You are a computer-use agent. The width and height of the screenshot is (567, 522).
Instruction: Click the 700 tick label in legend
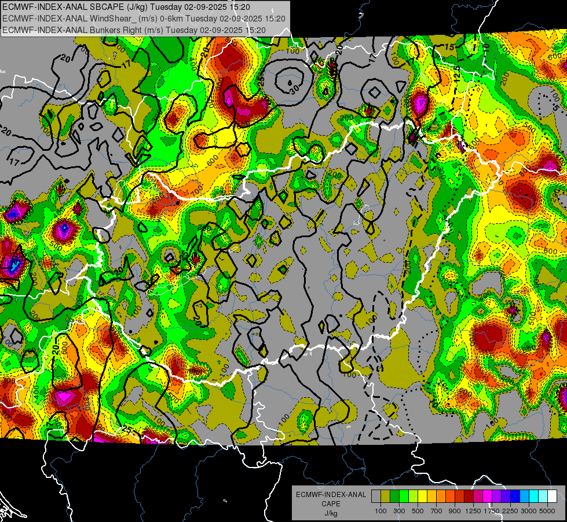(x=437, y=511)
